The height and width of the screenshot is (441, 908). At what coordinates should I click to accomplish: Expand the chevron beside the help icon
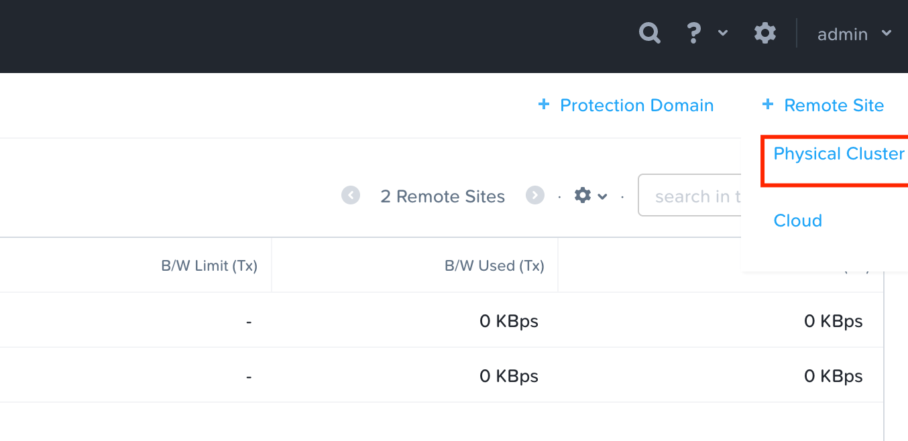(723, 33)
